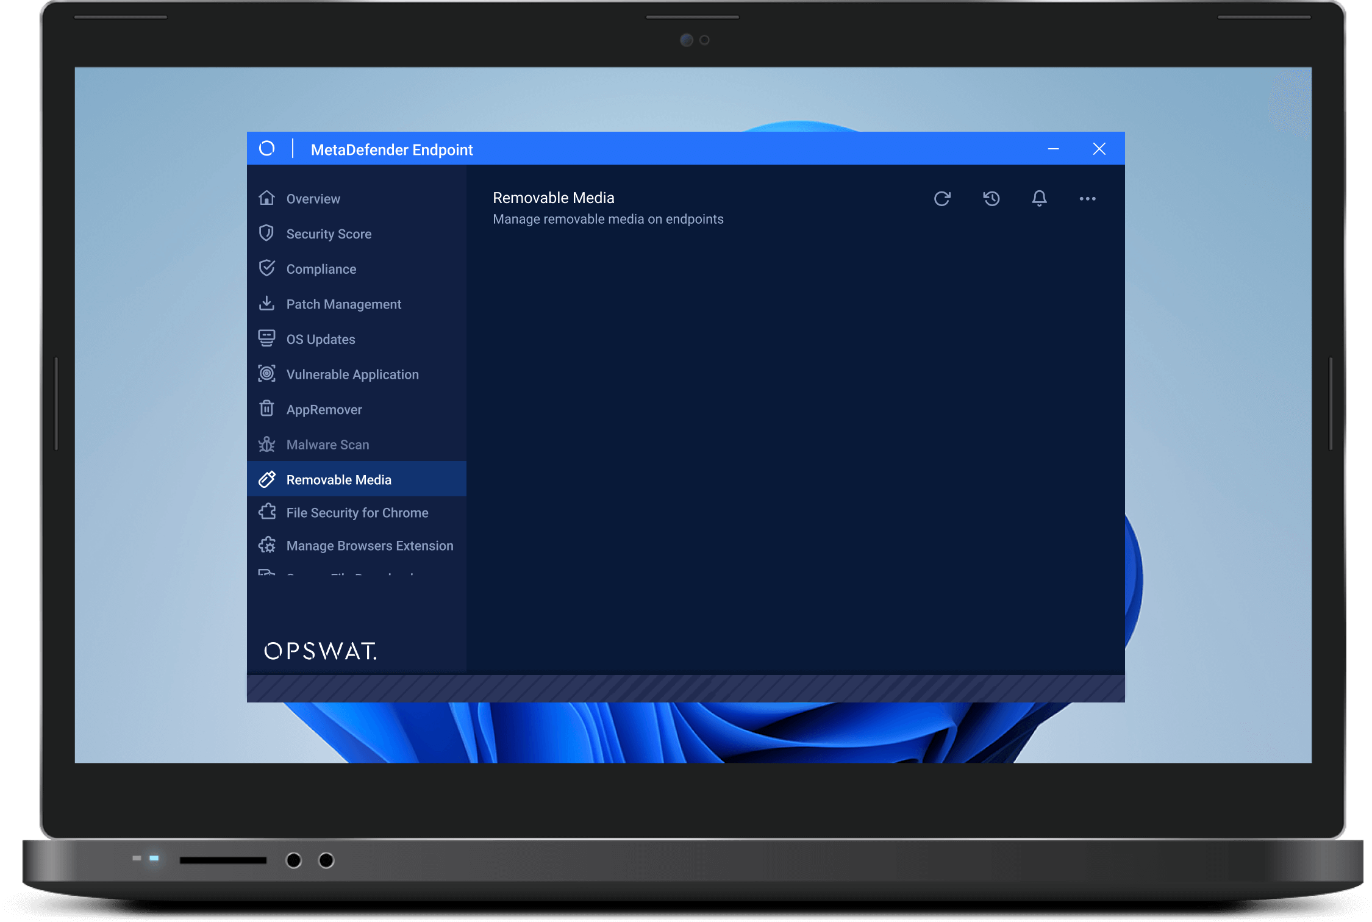1372x922 pixels.
Task: Open notifications bell icon
Action: (x=1039, y=199)
